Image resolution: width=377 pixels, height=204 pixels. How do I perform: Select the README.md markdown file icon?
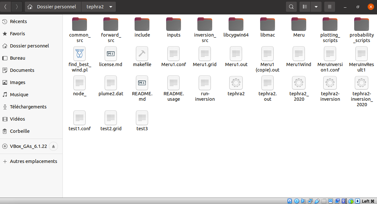tap(142, 83)
